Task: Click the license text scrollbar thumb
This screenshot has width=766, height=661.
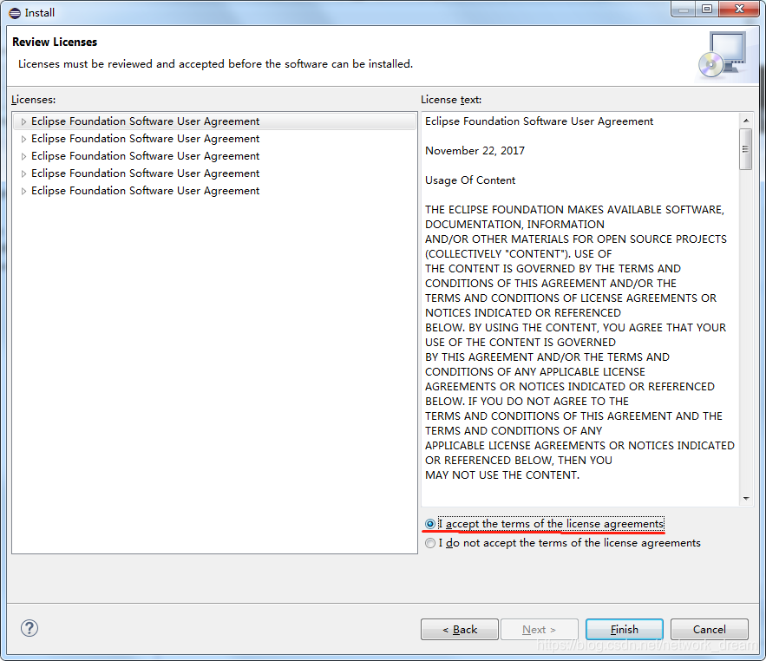Action: point(745,149)
